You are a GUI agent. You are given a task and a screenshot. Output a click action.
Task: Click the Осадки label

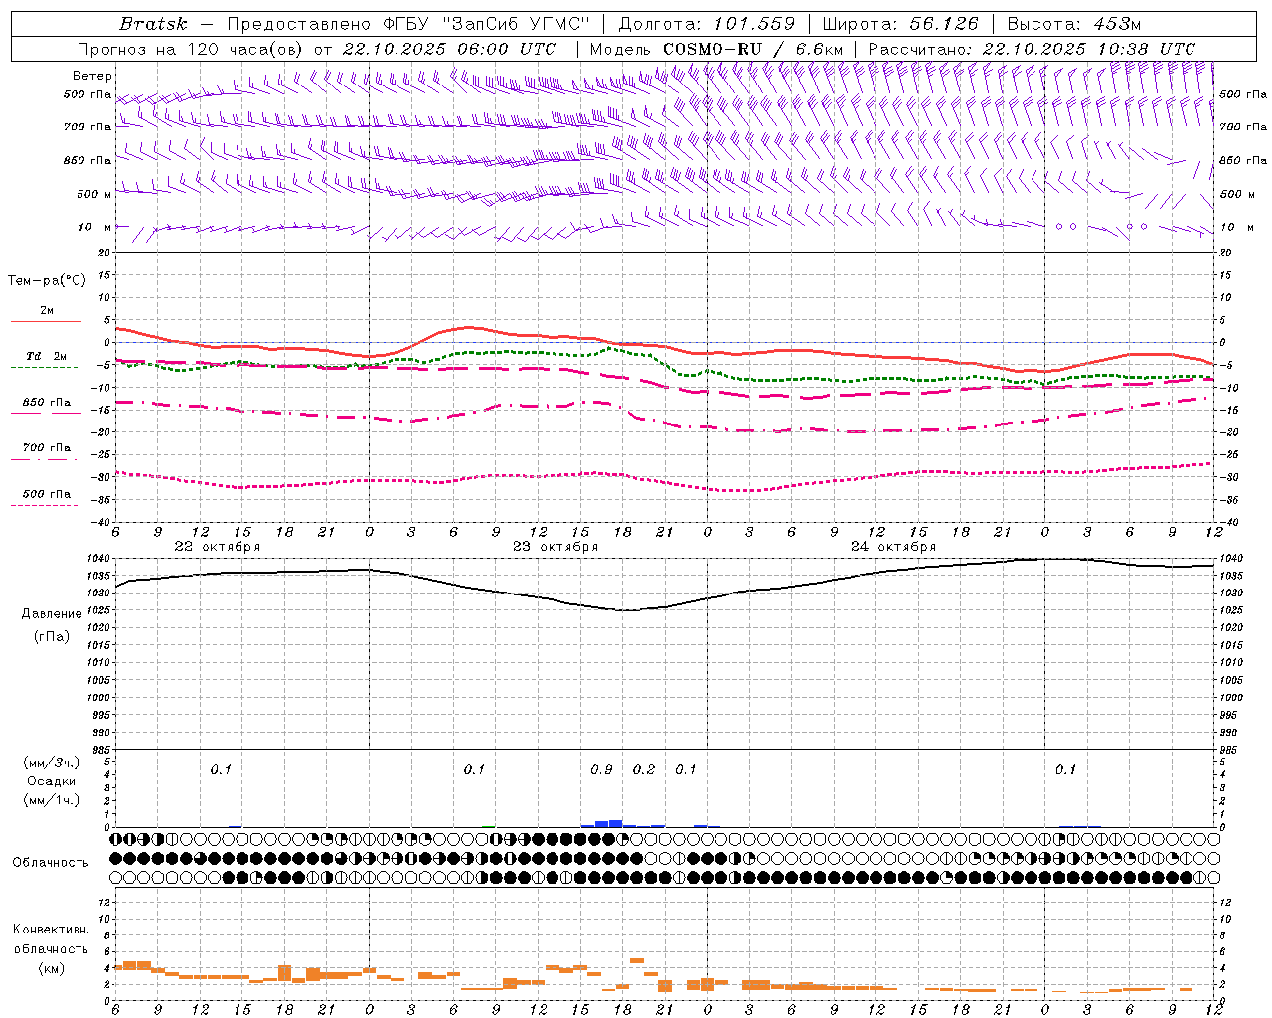click(52, 781)
